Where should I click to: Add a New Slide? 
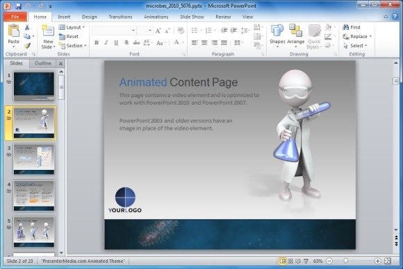(48, 37)
